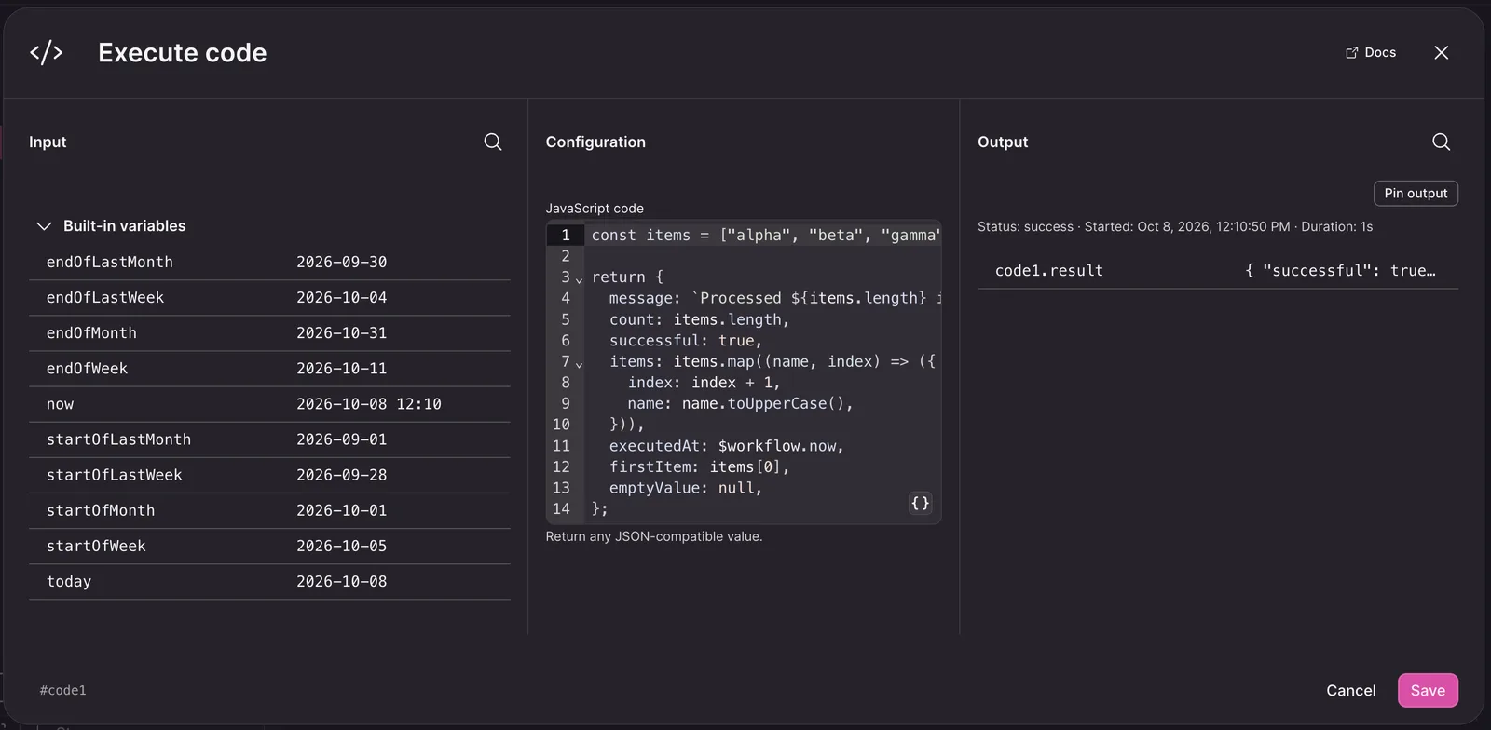This screenshot has height=730, width=1491.
Task: Click the JavaScript code field label
Action: pyautogui.click(x=595, y=209)
